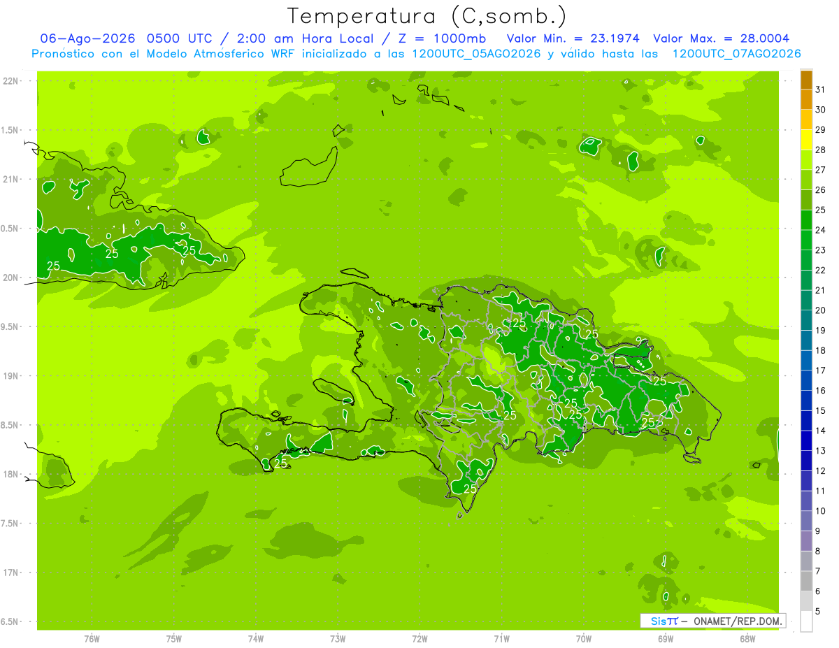Pick the yellow legend swatch between 28 and 29
Image resolution: width=839 pixels, height=648 pixels.
click(x=806, y=141)
